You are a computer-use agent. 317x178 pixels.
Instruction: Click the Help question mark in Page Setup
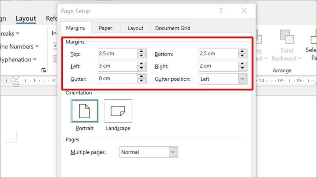[x=221, y=11]
